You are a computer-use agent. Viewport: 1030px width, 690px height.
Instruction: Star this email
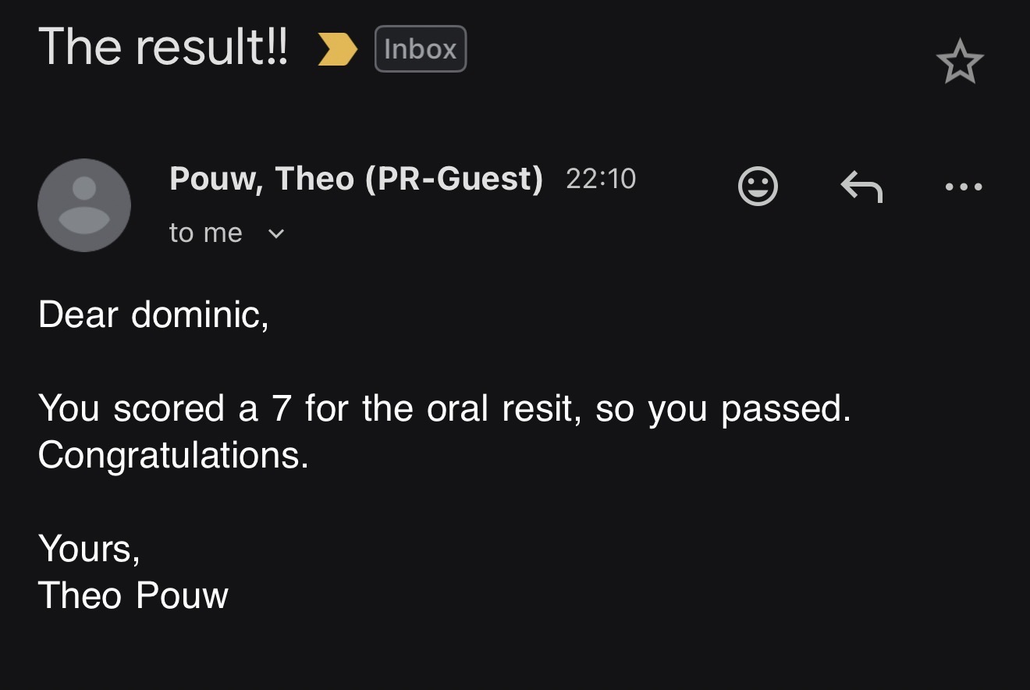pyautogui.click(x=959, y=62)
